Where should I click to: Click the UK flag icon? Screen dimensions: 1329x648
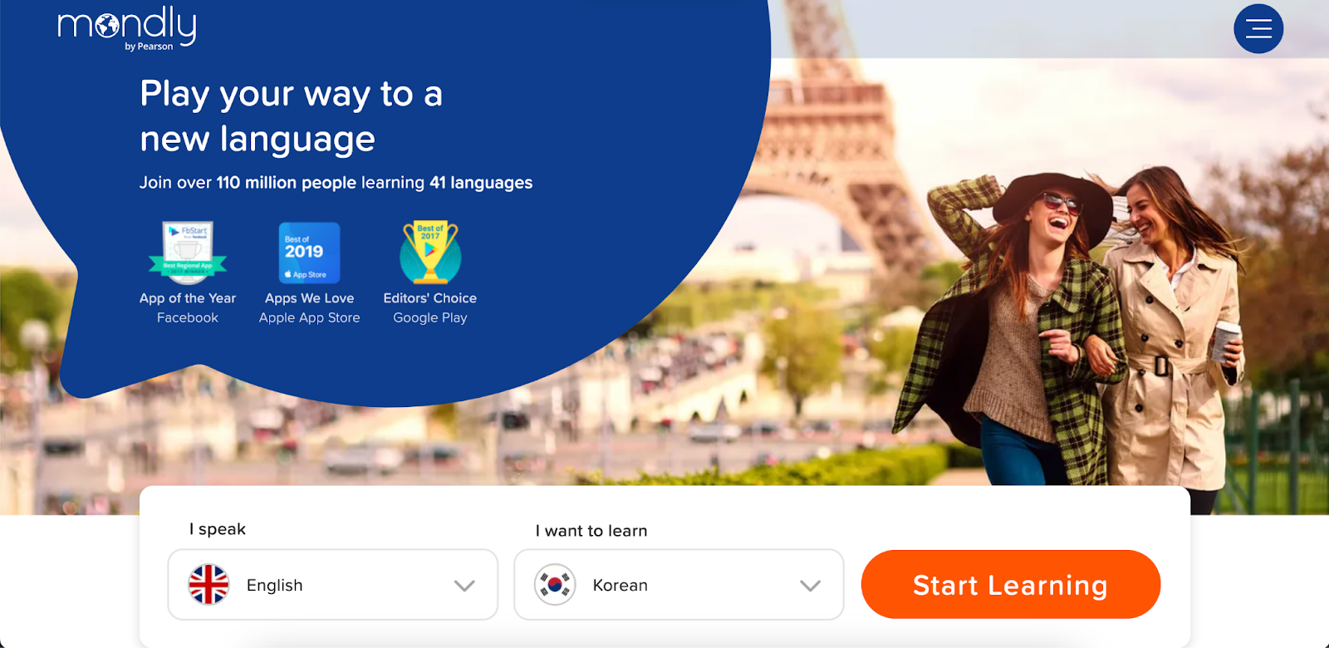(208, 585)
